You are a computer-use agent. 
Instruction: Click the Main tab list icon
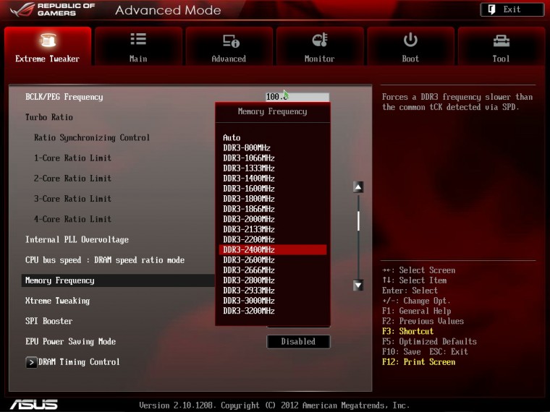(x=137, y=40)
